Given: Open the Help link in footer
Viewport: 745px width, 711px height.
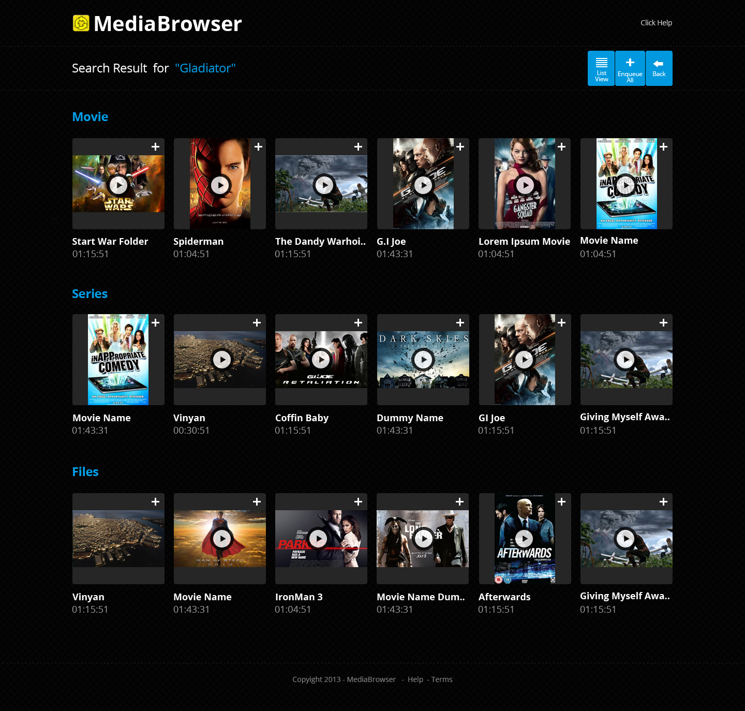Looking at the screenshot, I should tap(415, 679).
